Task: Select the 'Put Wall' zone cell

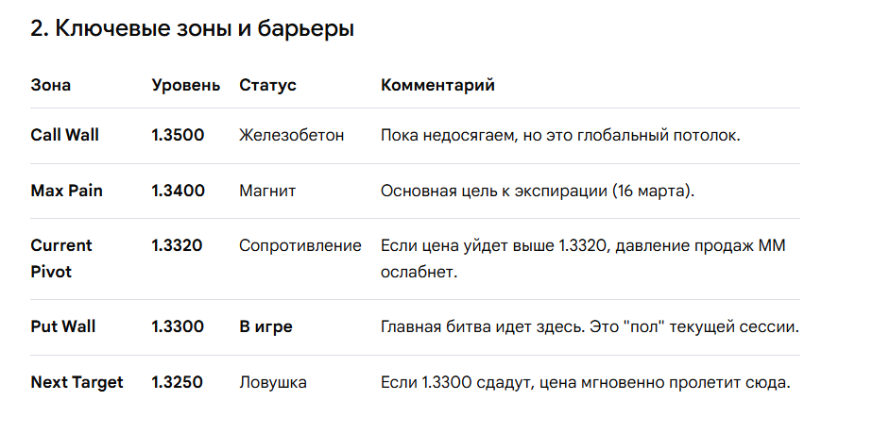Action: point(62,326)
